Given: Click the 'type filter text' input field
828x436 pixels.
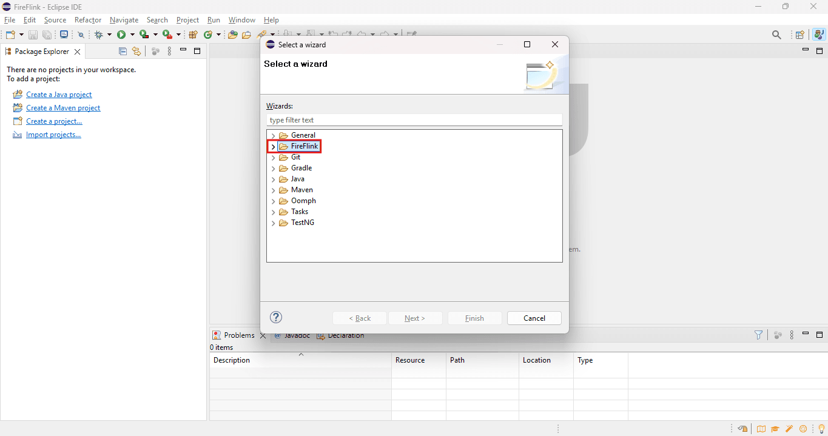Looking at the screenshot, I should tap(414, 120).
